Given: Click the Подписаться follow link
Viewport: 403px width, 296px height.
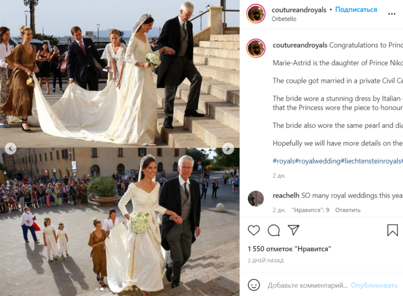Looking at the screenshot, I should pyautogui.click(x=356, y=10).
